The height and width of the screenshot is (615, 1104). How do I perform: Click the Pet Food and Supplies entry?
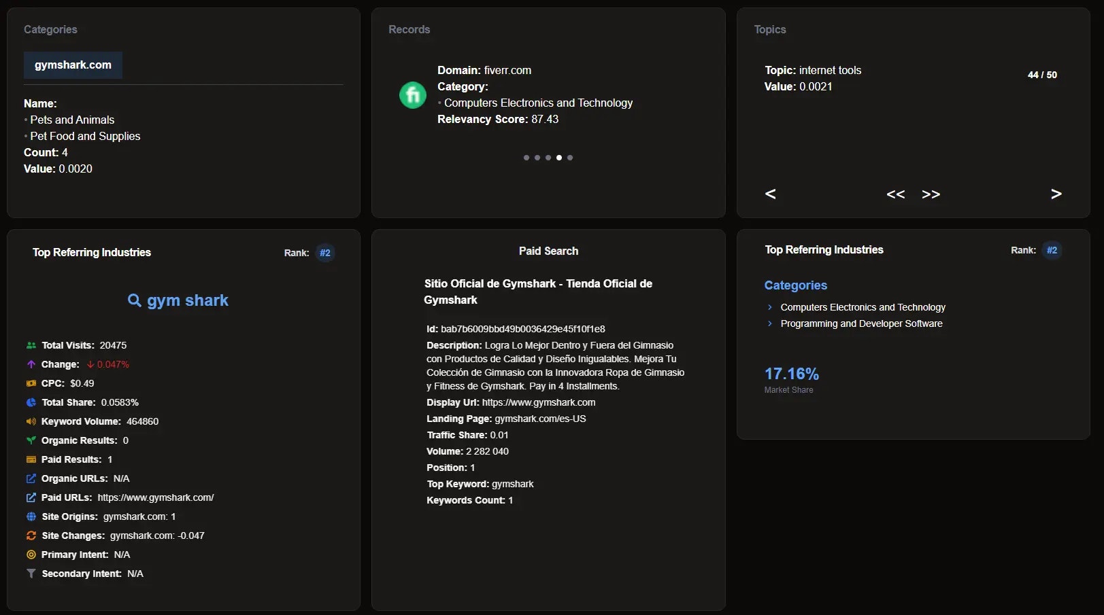(85, 136)
